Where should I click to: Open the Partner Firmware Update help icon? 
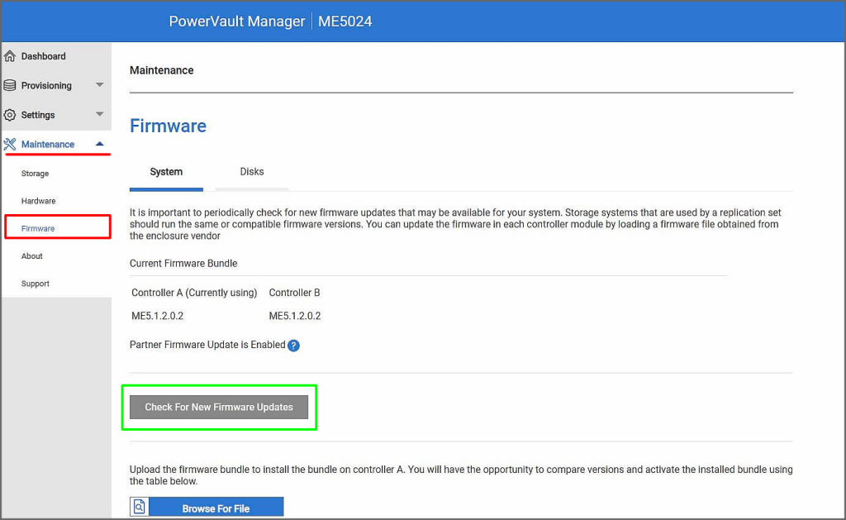coord(293,346)
